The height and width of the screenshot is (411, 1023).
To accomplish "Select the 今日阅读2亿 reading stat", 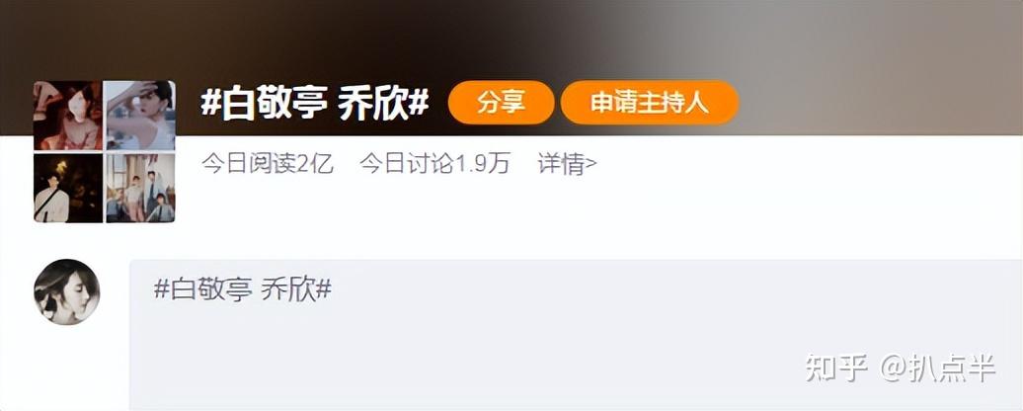I will [268, 164].
